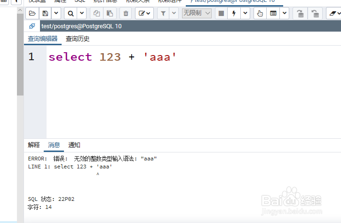This screenshot has width=341, height=223.
Task: Expand the save options dropdown arrow
Action: pos(56,13)
